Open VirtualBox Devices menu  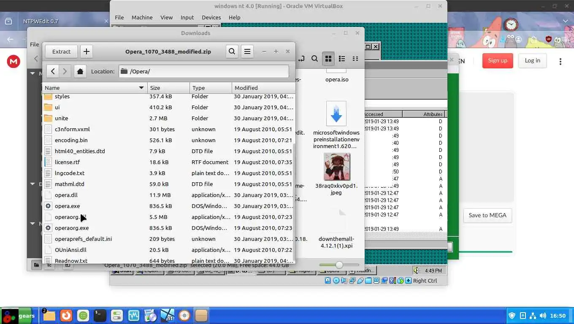pos(211,17)
